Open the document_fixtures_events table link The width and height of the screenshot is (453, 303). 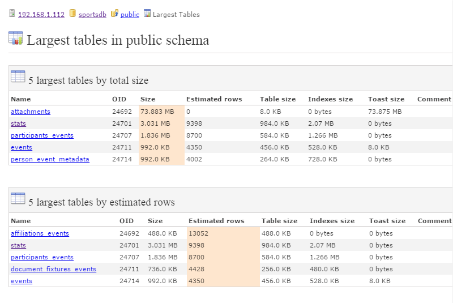pyautogui.click(x=53, y=269)
